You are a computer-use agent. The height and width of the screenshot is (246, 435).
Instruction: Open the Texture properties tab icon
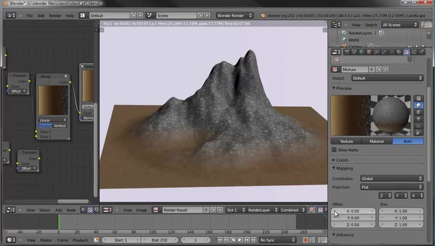(x=406, y=52)
